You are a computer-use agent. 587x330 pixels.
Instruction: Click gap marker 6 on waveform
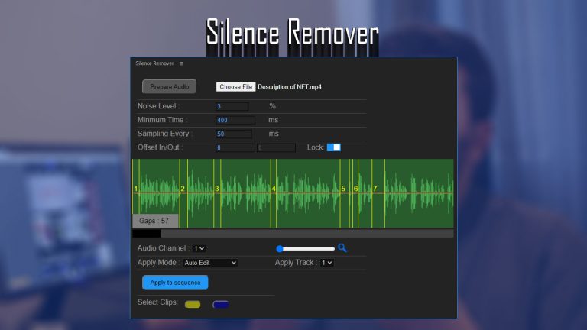(355, 189)
